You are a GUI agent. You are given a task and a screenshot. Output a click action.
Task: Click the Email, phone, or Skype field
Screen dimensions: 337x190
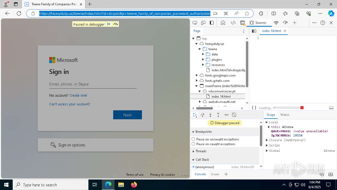click(93, 84)
